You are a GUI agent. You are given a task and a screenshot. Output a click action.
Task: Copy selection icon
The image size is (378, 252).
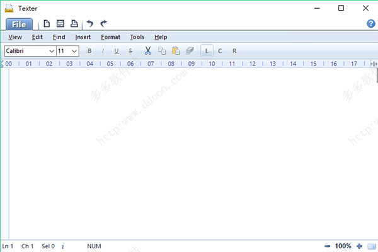click(162, 51)
